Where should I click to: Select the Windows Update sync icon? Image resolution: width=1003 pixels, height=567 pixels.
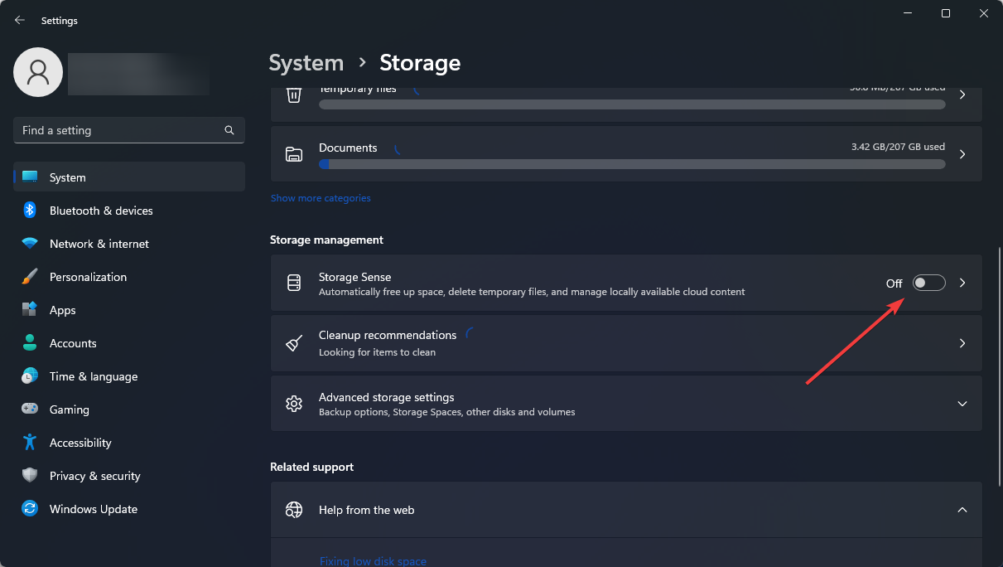tap(30, 509)
